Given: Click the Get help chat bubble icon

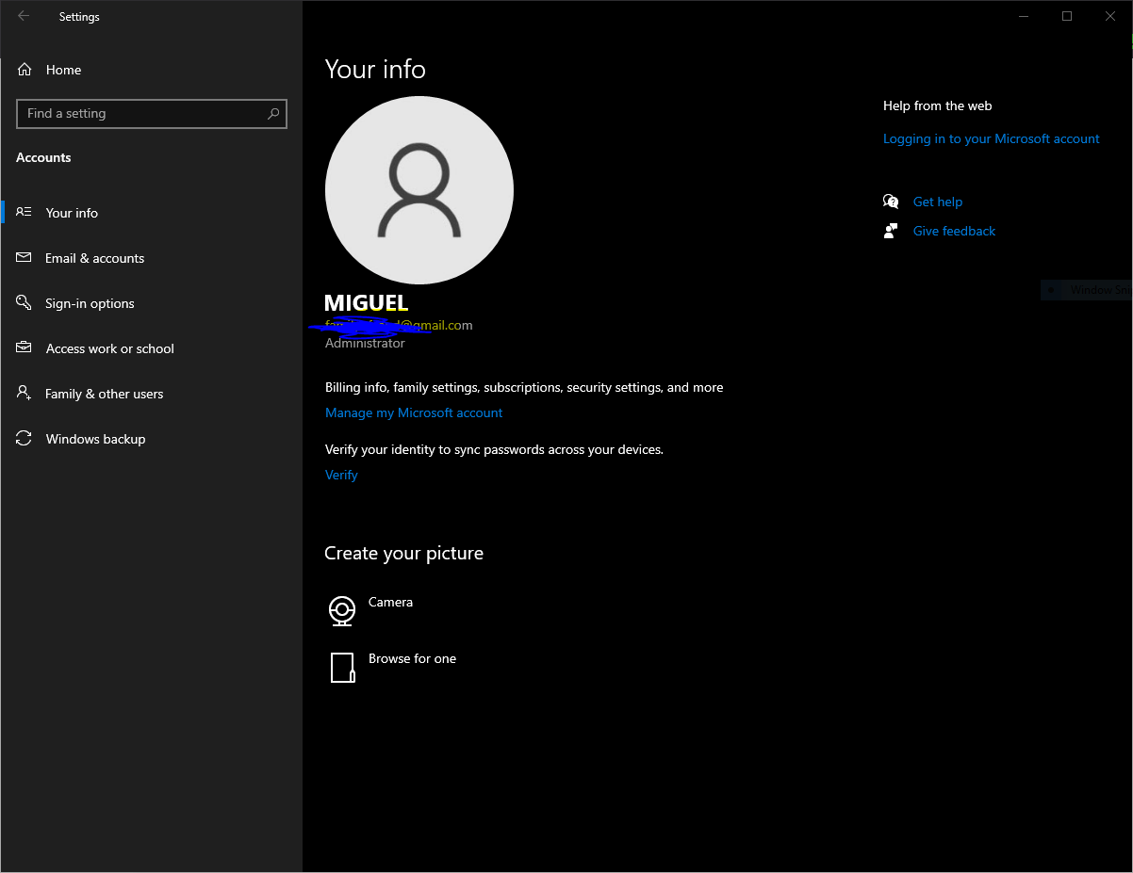Looking at the screenshot, I should point(891,202).
